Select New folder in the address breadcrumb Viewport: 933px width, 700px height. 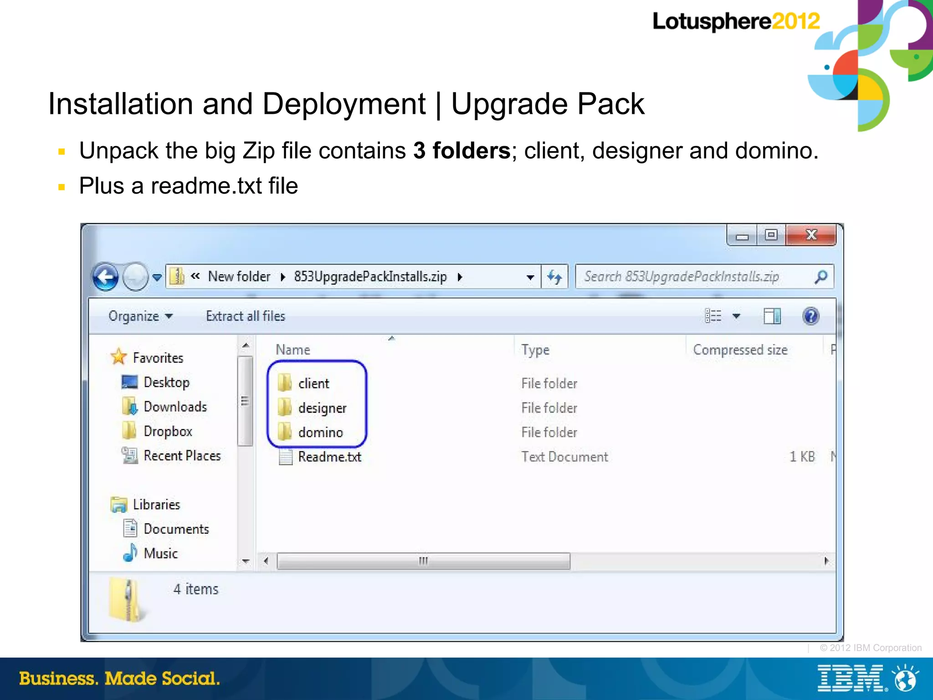[x=239, y=276]
